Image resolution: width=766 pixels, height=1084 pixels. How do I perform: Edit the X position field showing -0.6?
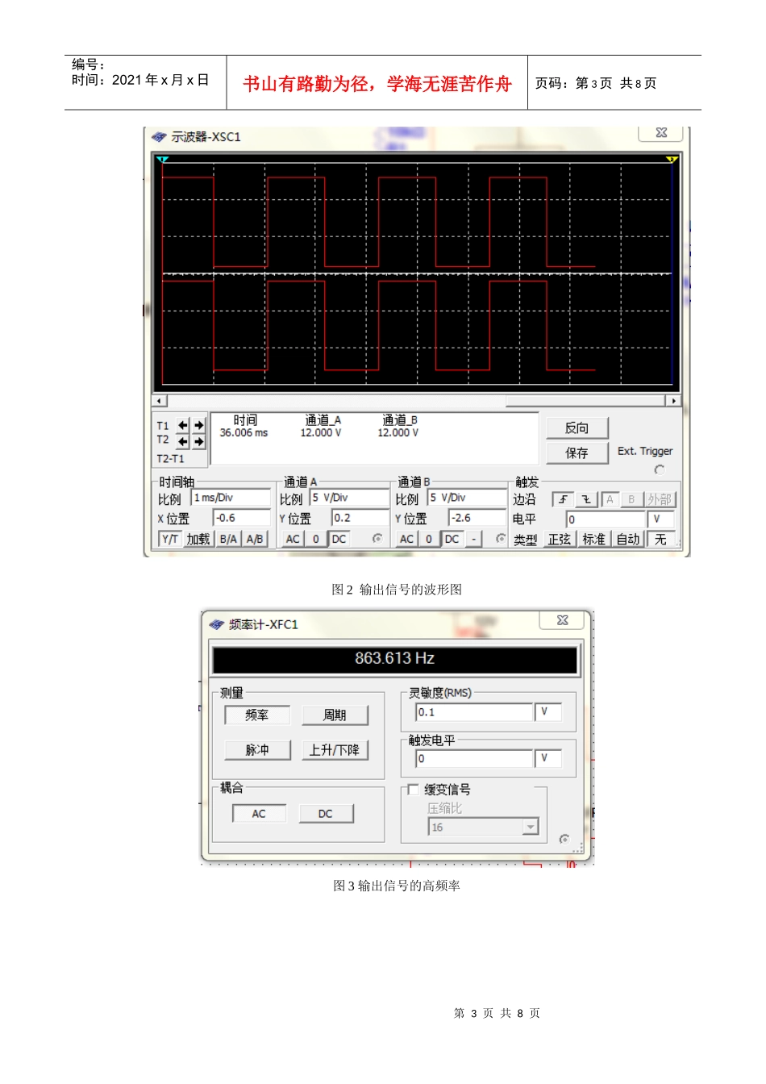point(241,518)
